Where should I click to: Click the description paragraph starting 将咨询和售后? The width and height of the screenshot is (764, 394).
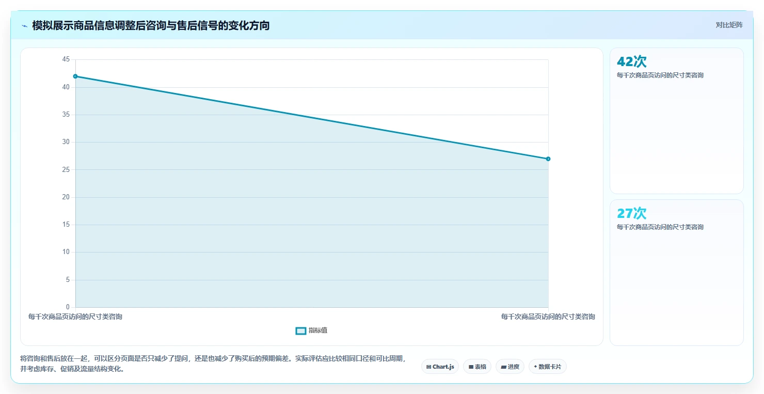[213, 364]
